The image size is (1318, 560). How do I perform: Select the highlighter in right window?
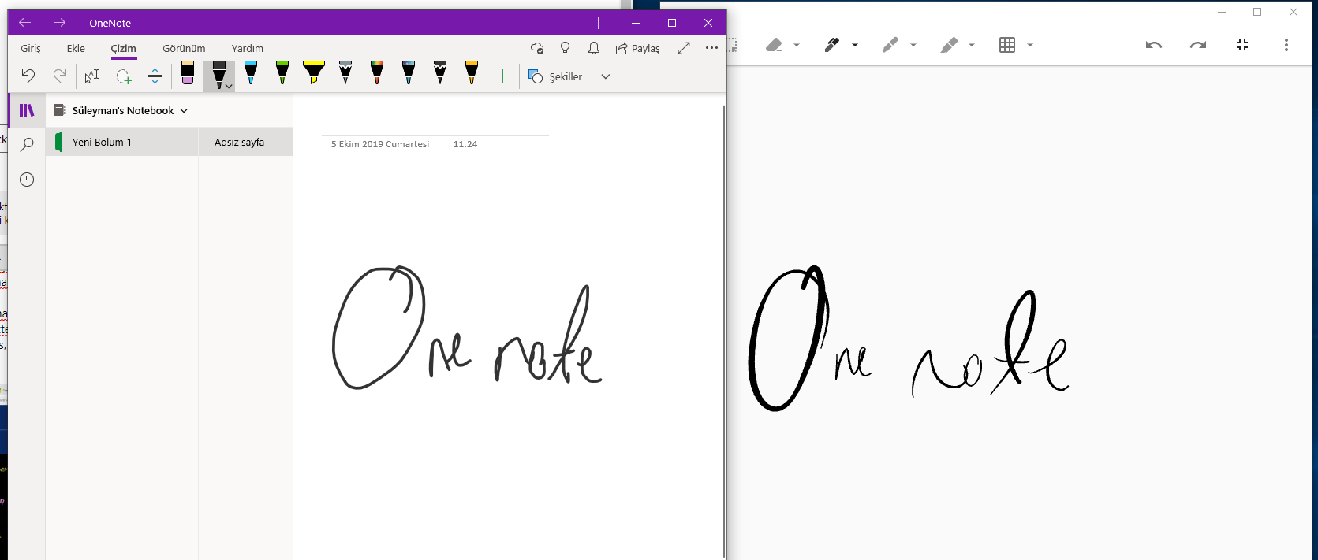click(948, 45)
